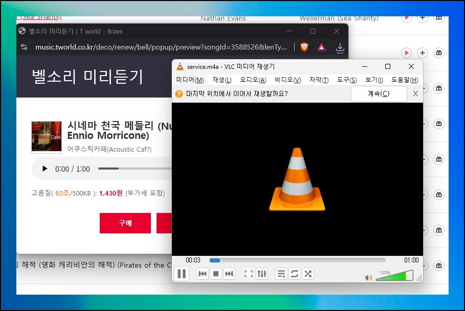This screenshot has width=465, height=311.
Task: Click the VLC cone icon in title bar
Action: (180, 66)
